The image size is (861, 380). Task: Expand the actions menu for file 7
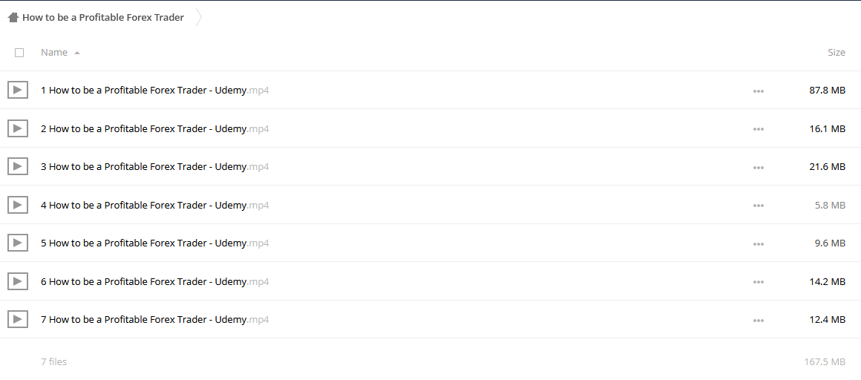coord(759,320)
